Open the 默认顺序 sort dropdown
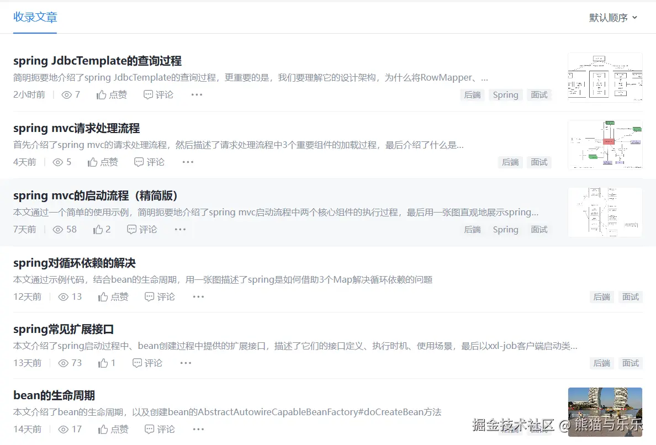Viewport: 656px width, 445px height. pyautogui.click(x=613, y=18)
